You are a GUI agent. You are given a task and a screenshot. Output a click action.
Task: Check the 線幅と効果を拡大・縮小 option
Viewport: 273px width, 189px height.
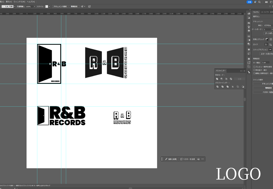[x=254, y=73]
